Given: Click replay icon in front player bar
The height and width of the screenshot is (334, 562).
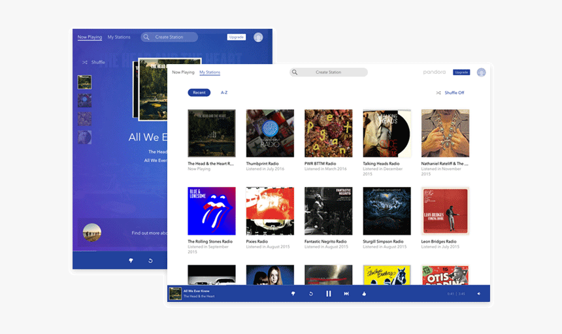Looking at the screenshot, I should click(311, 293).
